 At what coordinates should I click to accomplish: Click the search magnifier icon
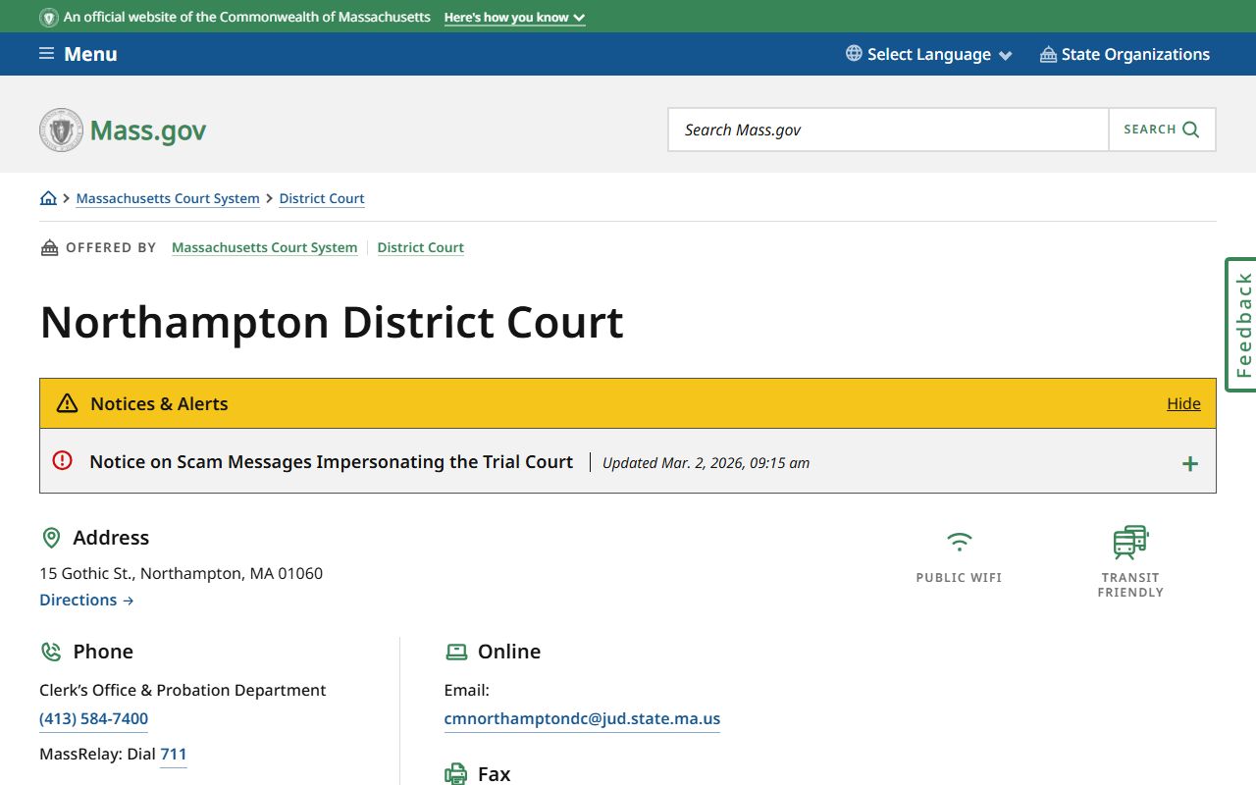[1191, 130]
